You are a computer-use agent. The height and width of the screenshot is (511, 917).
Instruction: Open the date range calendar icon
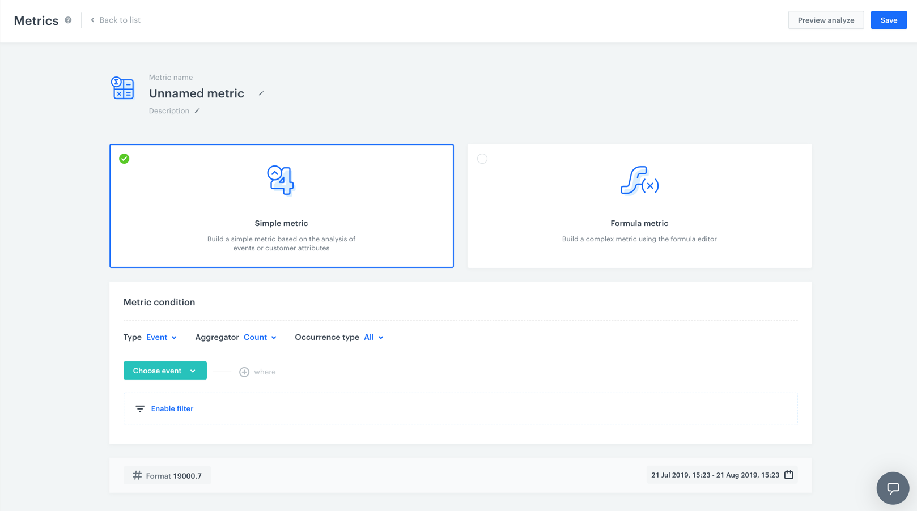(x=789, y=475)
